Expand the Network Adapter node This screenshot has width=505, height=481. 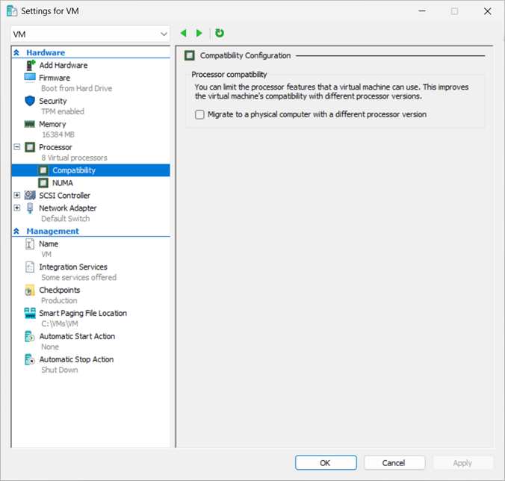click(x=17, y=208)
